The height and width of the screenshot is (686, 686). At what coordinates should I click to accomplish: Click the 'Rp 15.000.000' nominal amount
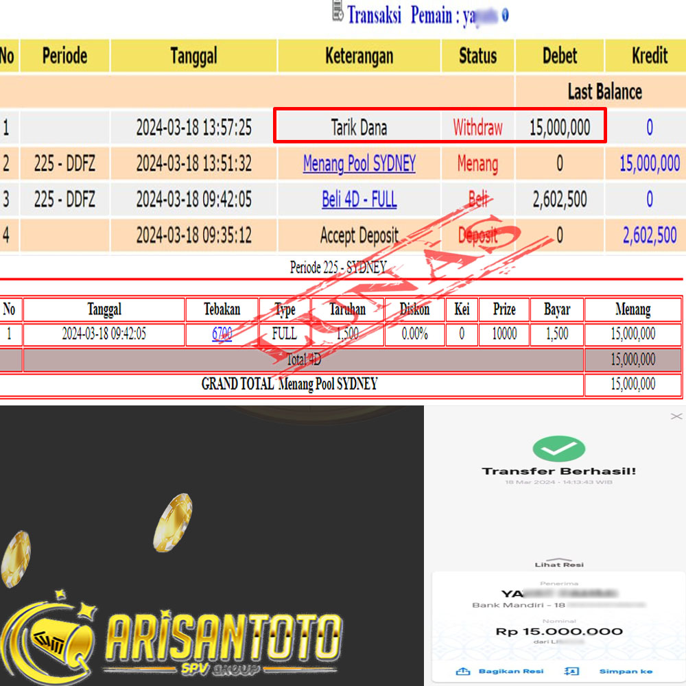coord(558,631)
